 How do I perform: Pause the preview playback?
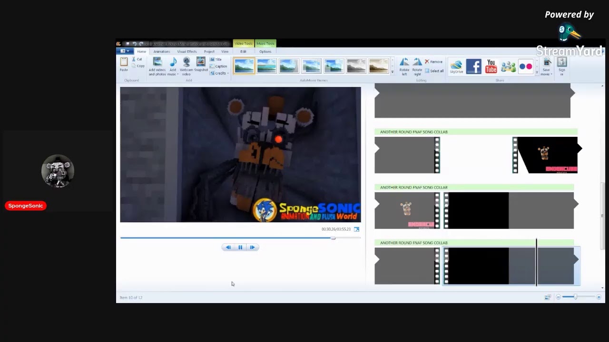(240, 247)
